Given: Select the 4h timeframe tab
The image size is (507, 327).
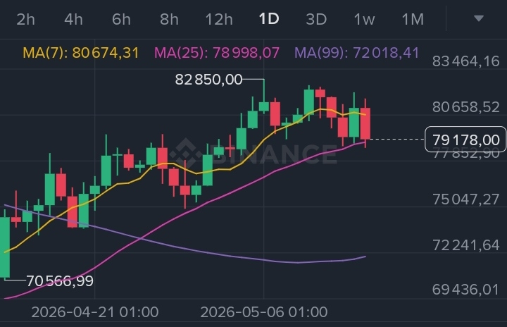Looking at the screenshot, I should (x=73, y=20).
